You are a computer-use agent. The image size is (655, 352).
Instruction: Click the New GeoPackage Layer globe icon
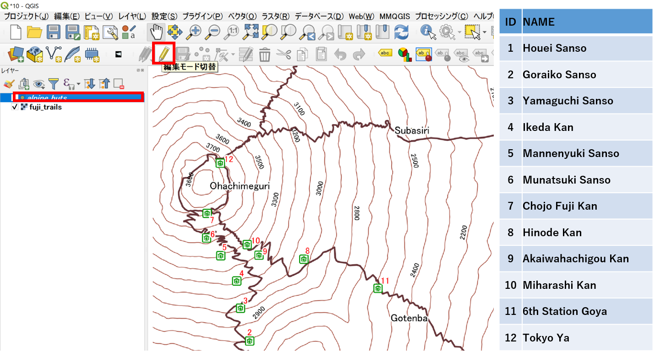pyautogui.click(x=35, y=54)
